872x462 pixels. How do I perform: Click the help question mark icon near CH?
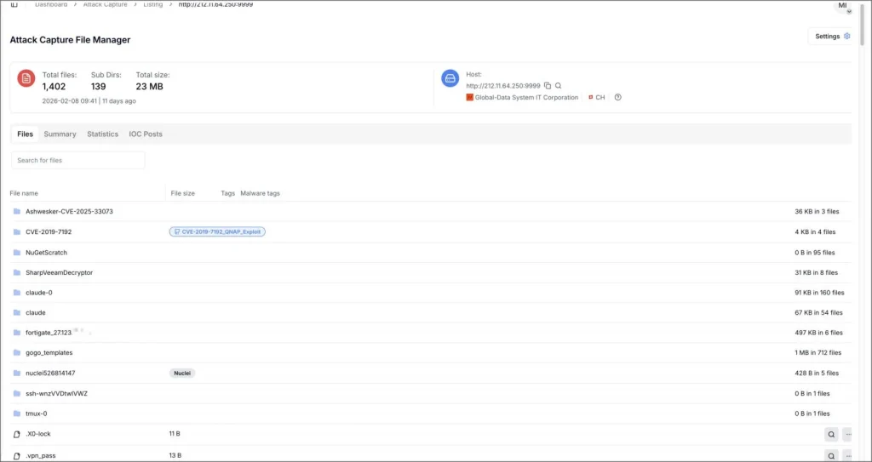(x=617, y=98)
